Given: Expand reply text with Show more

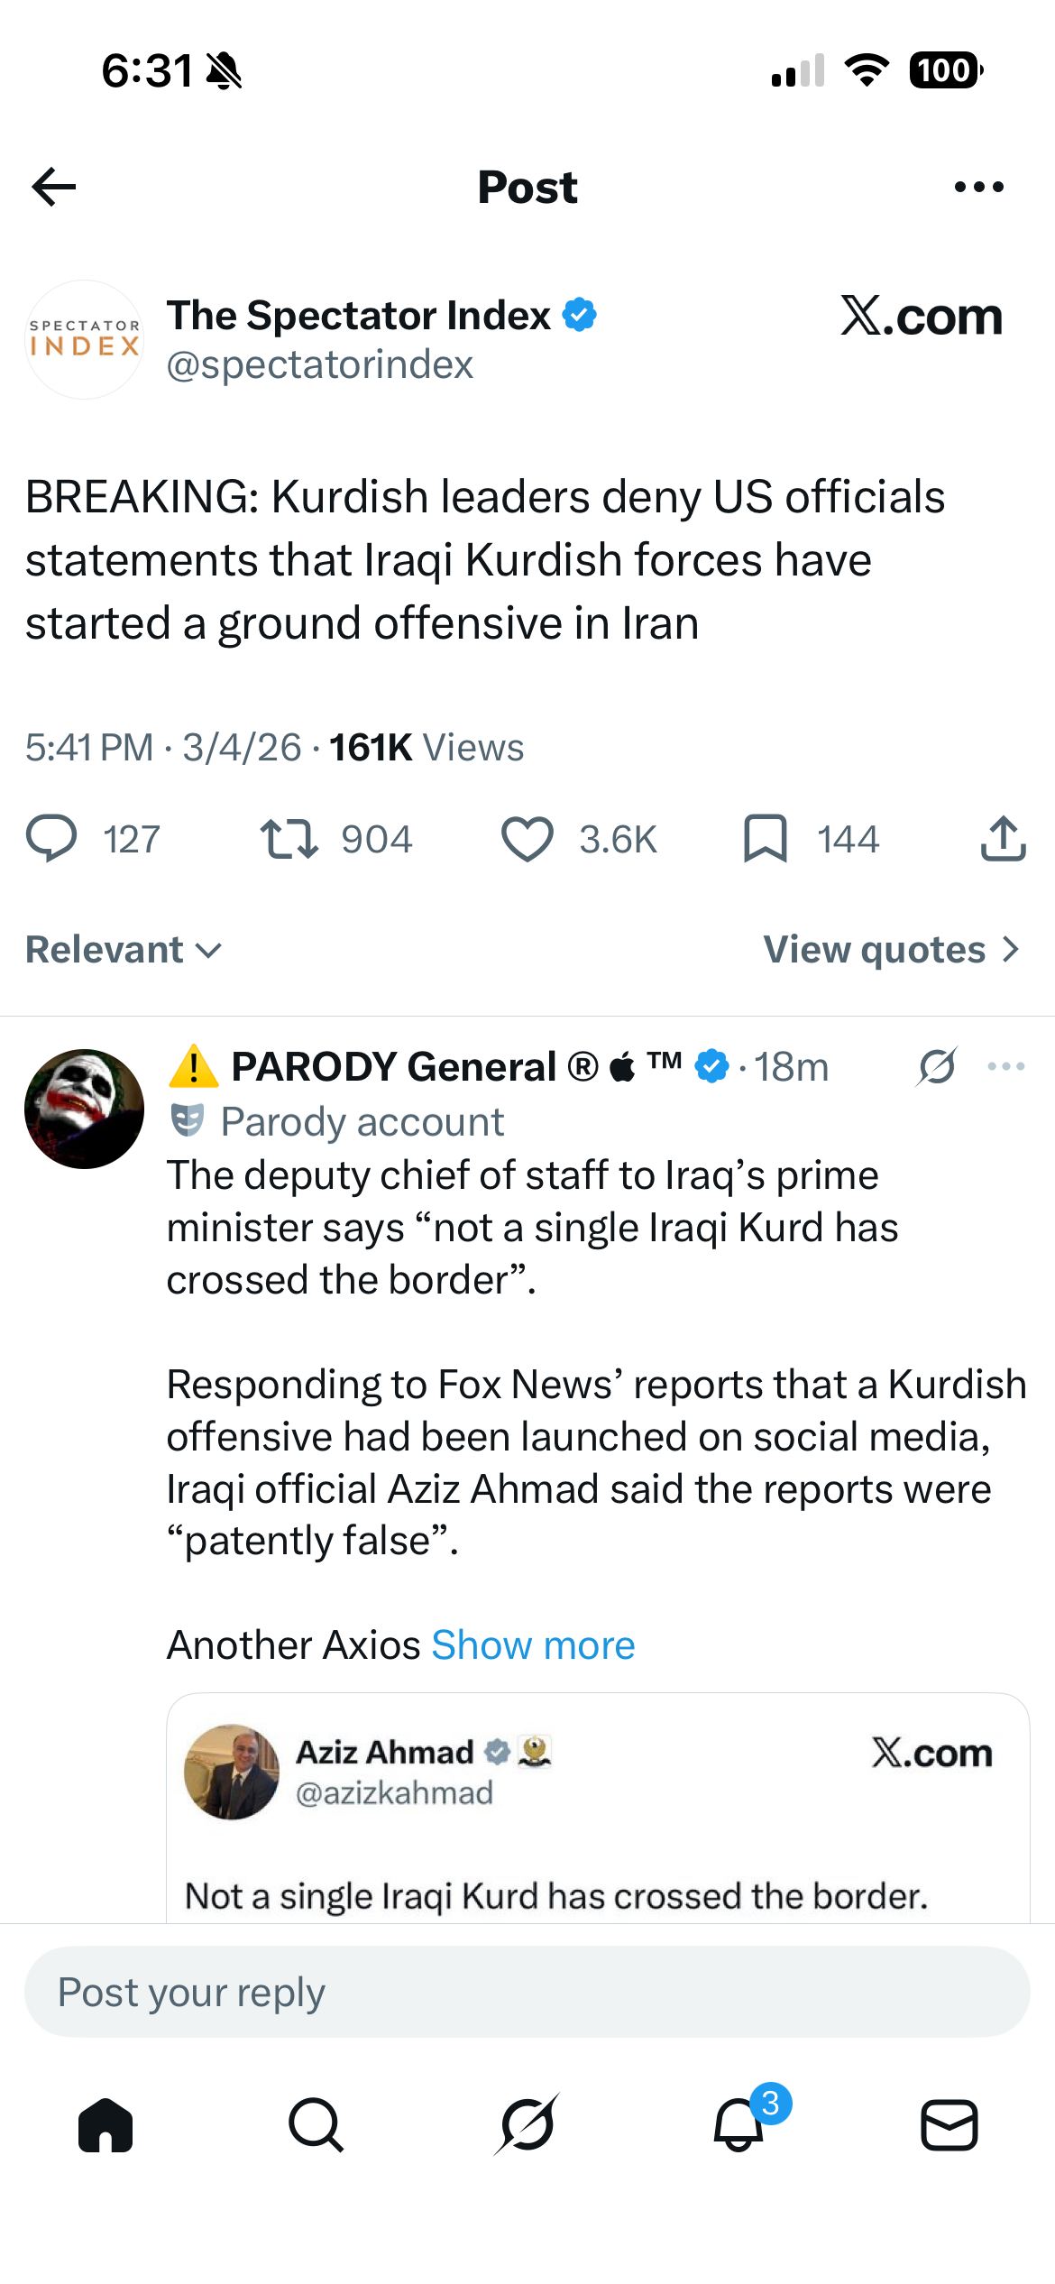Looking at the screenshot, I should 533,1645.
